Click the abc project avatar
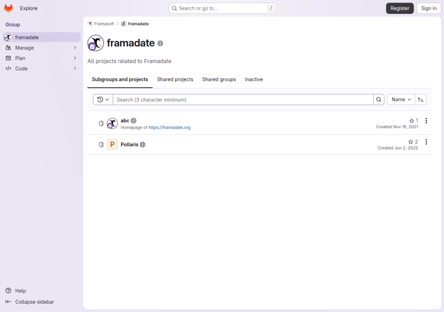The width and height of the screenshot is (444, 312). point(112,123)
